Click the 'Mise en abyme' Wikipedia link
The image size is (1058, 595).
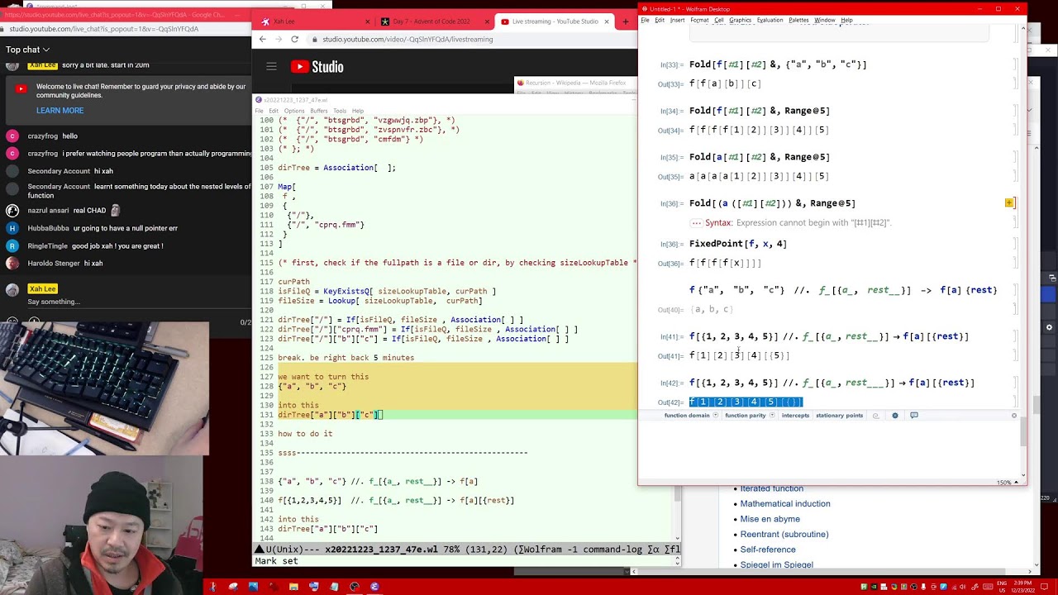[x=770, y=519]
